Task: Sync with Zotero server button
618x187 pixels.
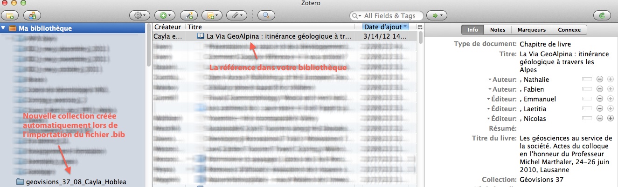Action: click(x=602, y=15)
